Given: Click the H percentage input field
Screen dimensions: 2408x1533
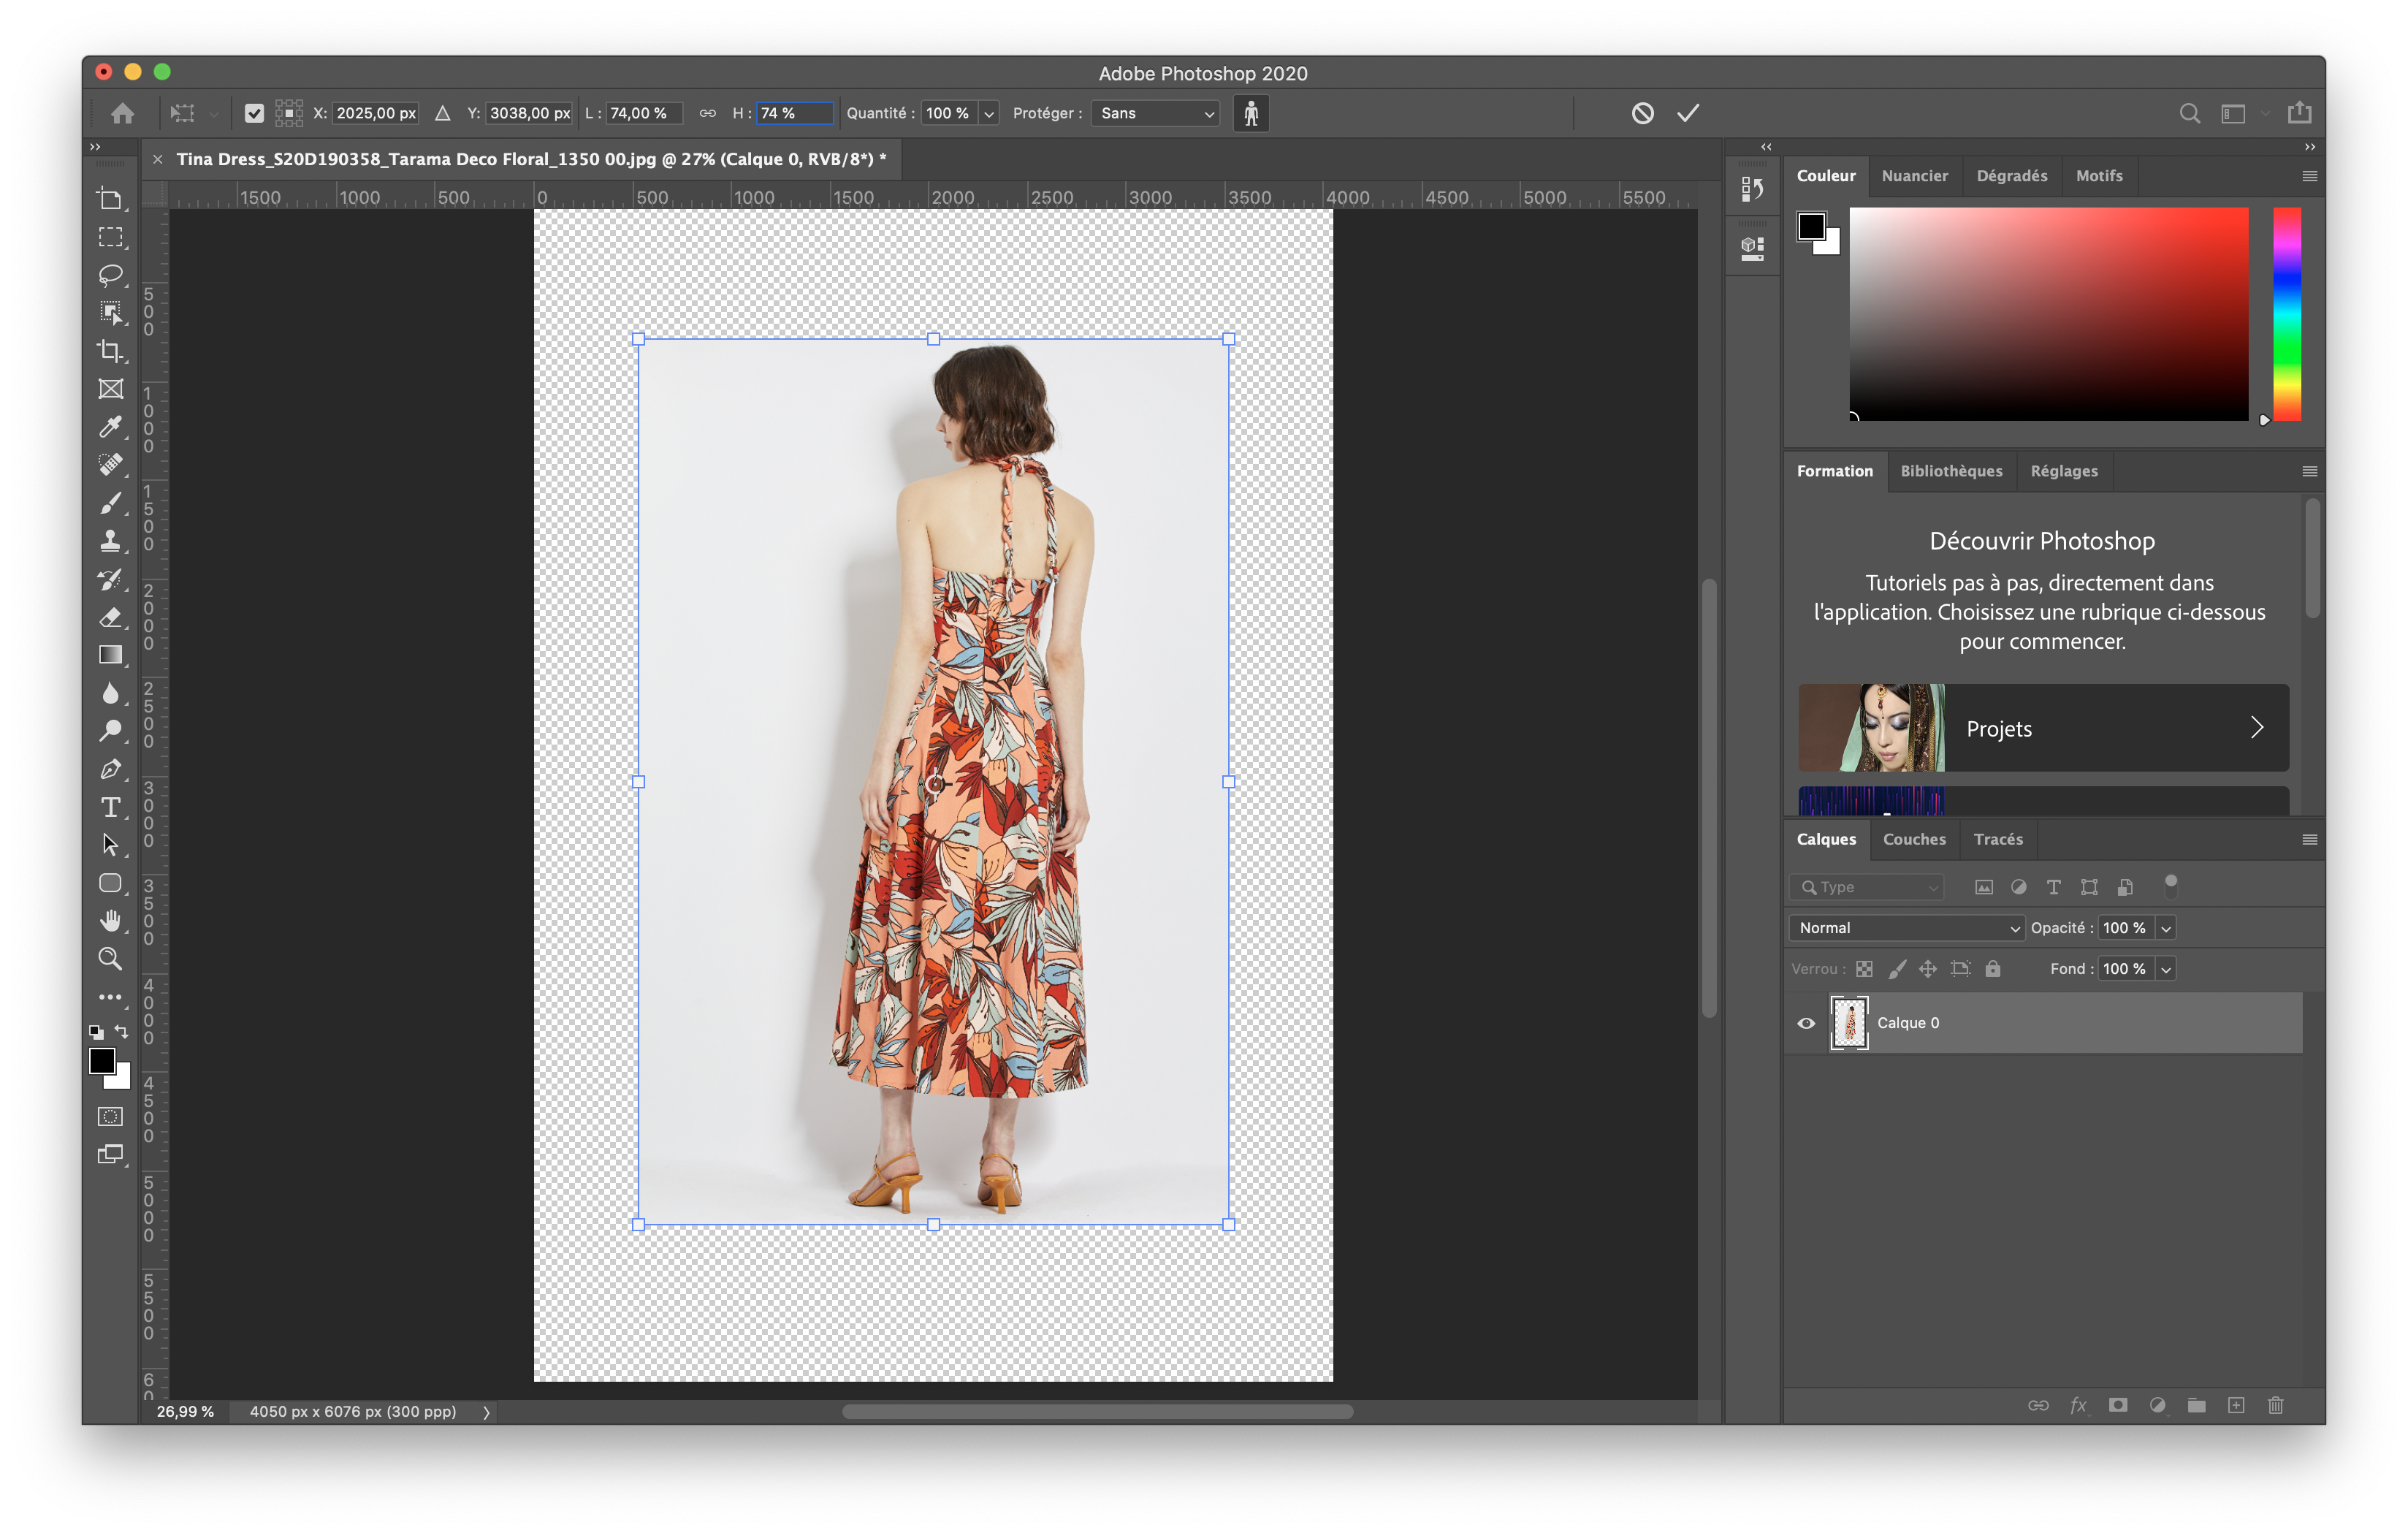Looking at the screenshot, I should click(794, 113).
